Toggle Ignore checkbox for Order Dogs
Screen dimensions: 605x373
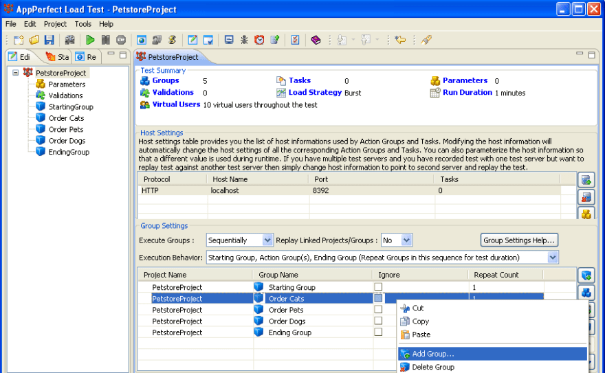(x=378, y=321)
